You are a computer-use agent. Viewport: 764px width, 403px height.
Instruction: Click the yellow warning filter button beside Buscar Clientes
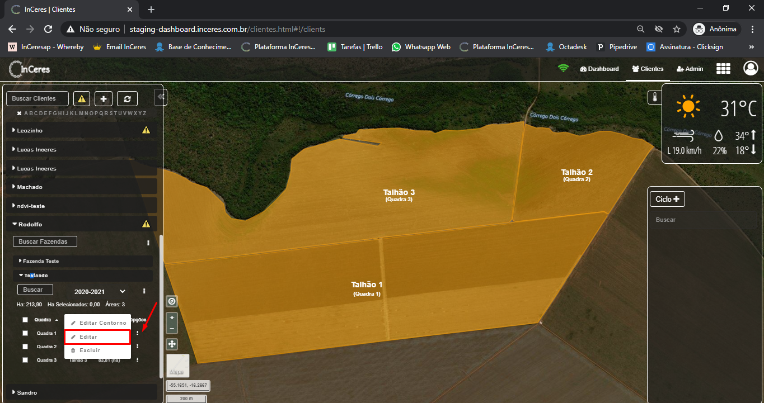[x=82, y=99]
